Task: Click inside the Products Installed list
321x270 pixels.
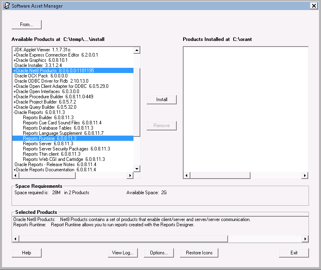Action: 246,109
